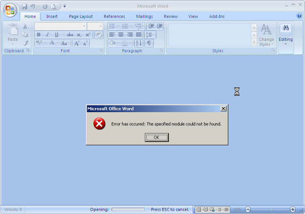Click the Bullets list icon
The height and width of the screenshot is (214, 305).
coord(112,26)
